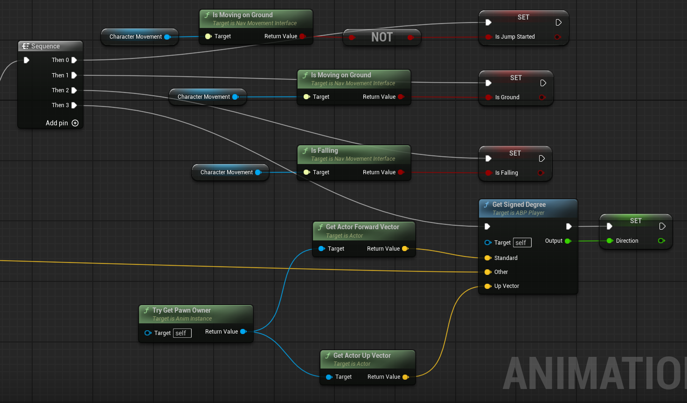The image size is (687, 403).
Task: Click the self field on Try Get Pawn Owner
Action: pos(182,333)
